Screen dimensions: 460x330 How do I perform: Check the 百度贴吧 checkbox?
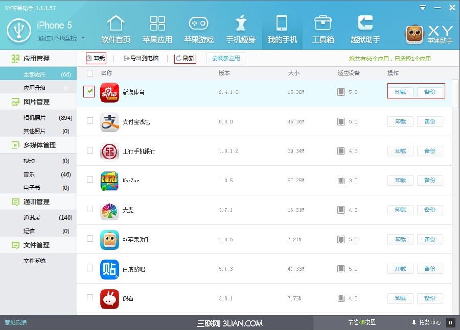(x=90, y=268)
